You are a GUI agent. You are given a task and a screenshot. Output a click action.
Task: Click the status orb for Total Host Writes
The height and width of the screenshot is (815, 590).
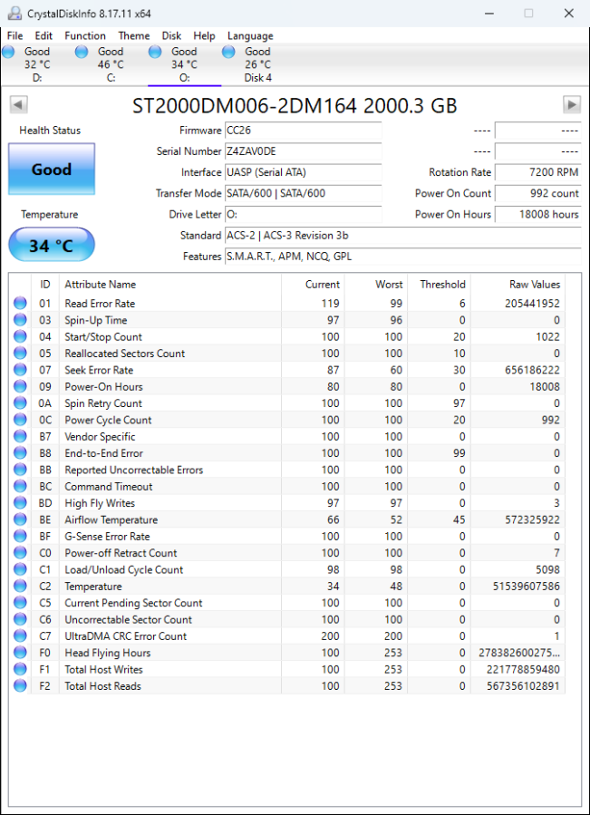point(20,669)
